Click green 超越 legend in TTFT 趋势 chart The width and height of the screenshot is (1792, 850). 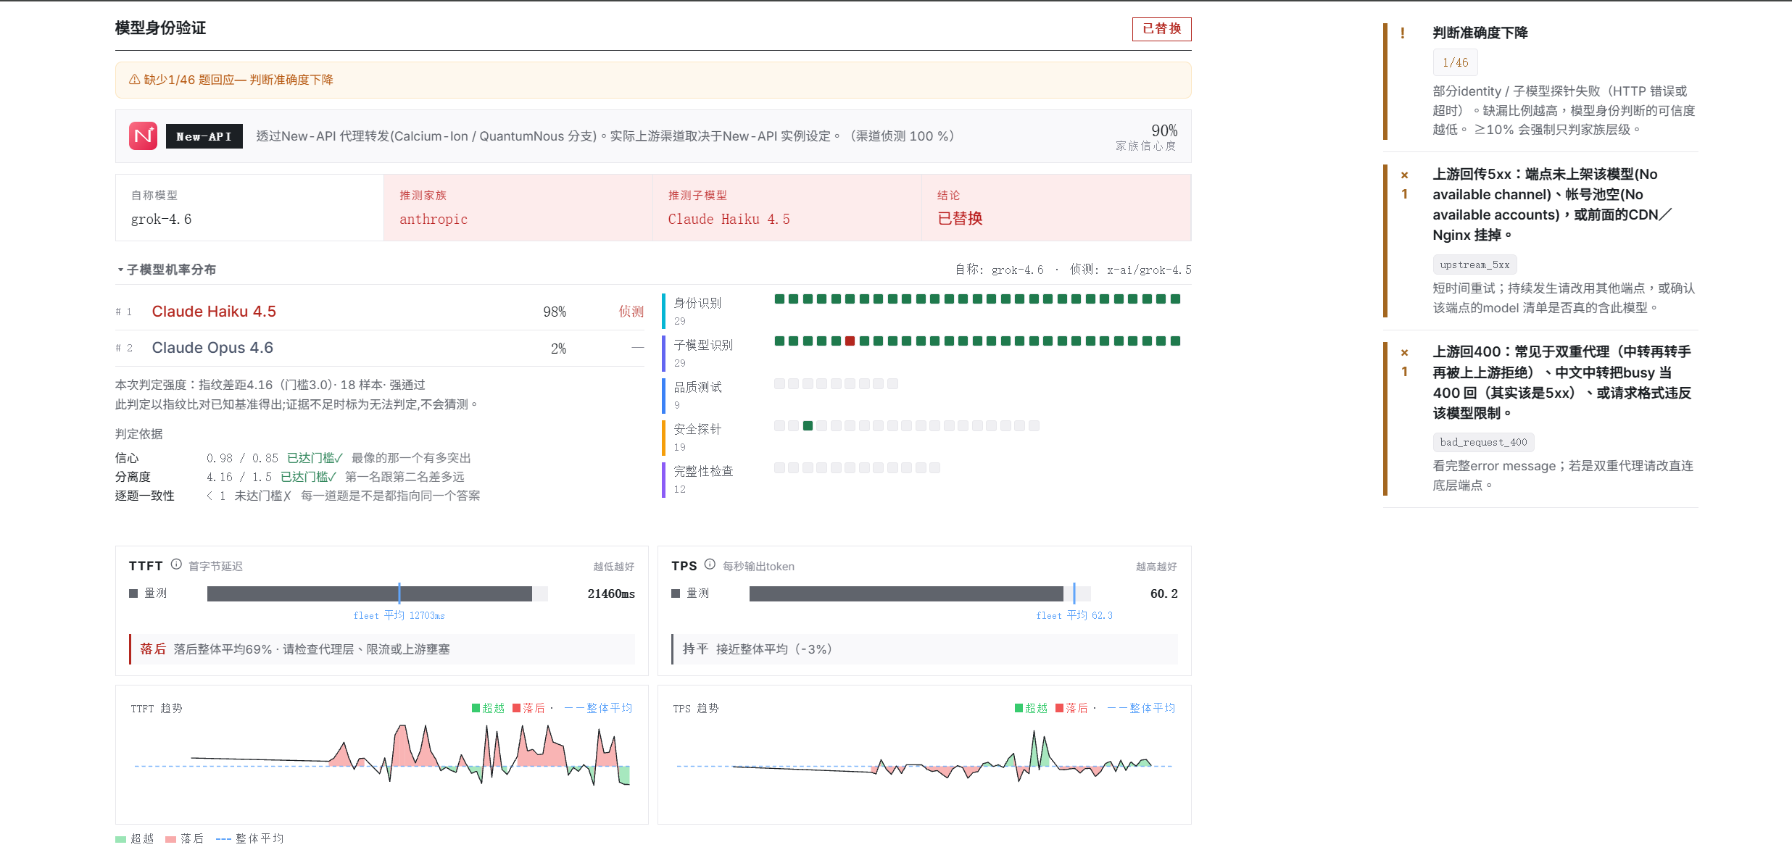pyautogui.click(x=488, y=708)
